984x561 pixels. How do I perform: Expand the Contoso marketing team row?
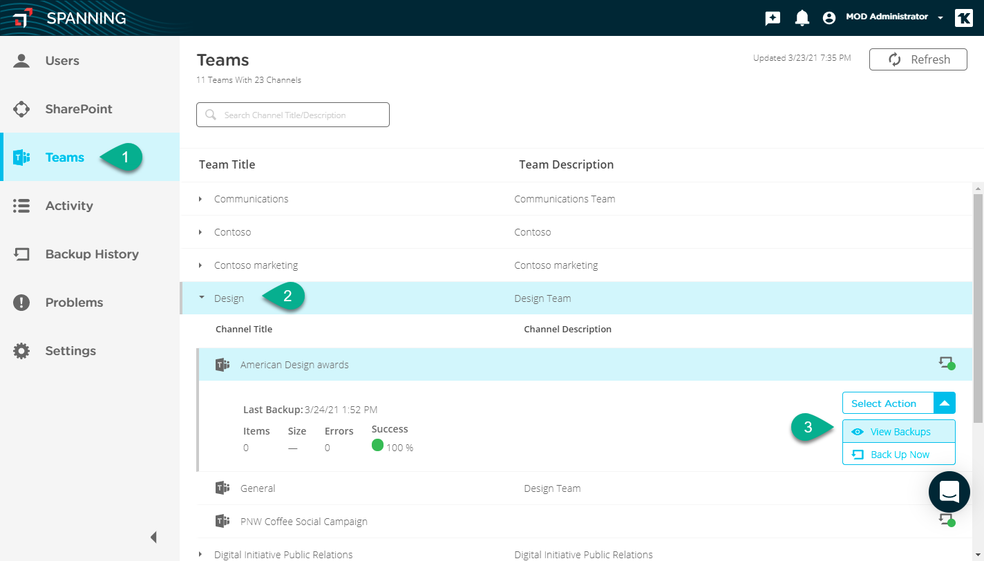(x=200, y=265)
